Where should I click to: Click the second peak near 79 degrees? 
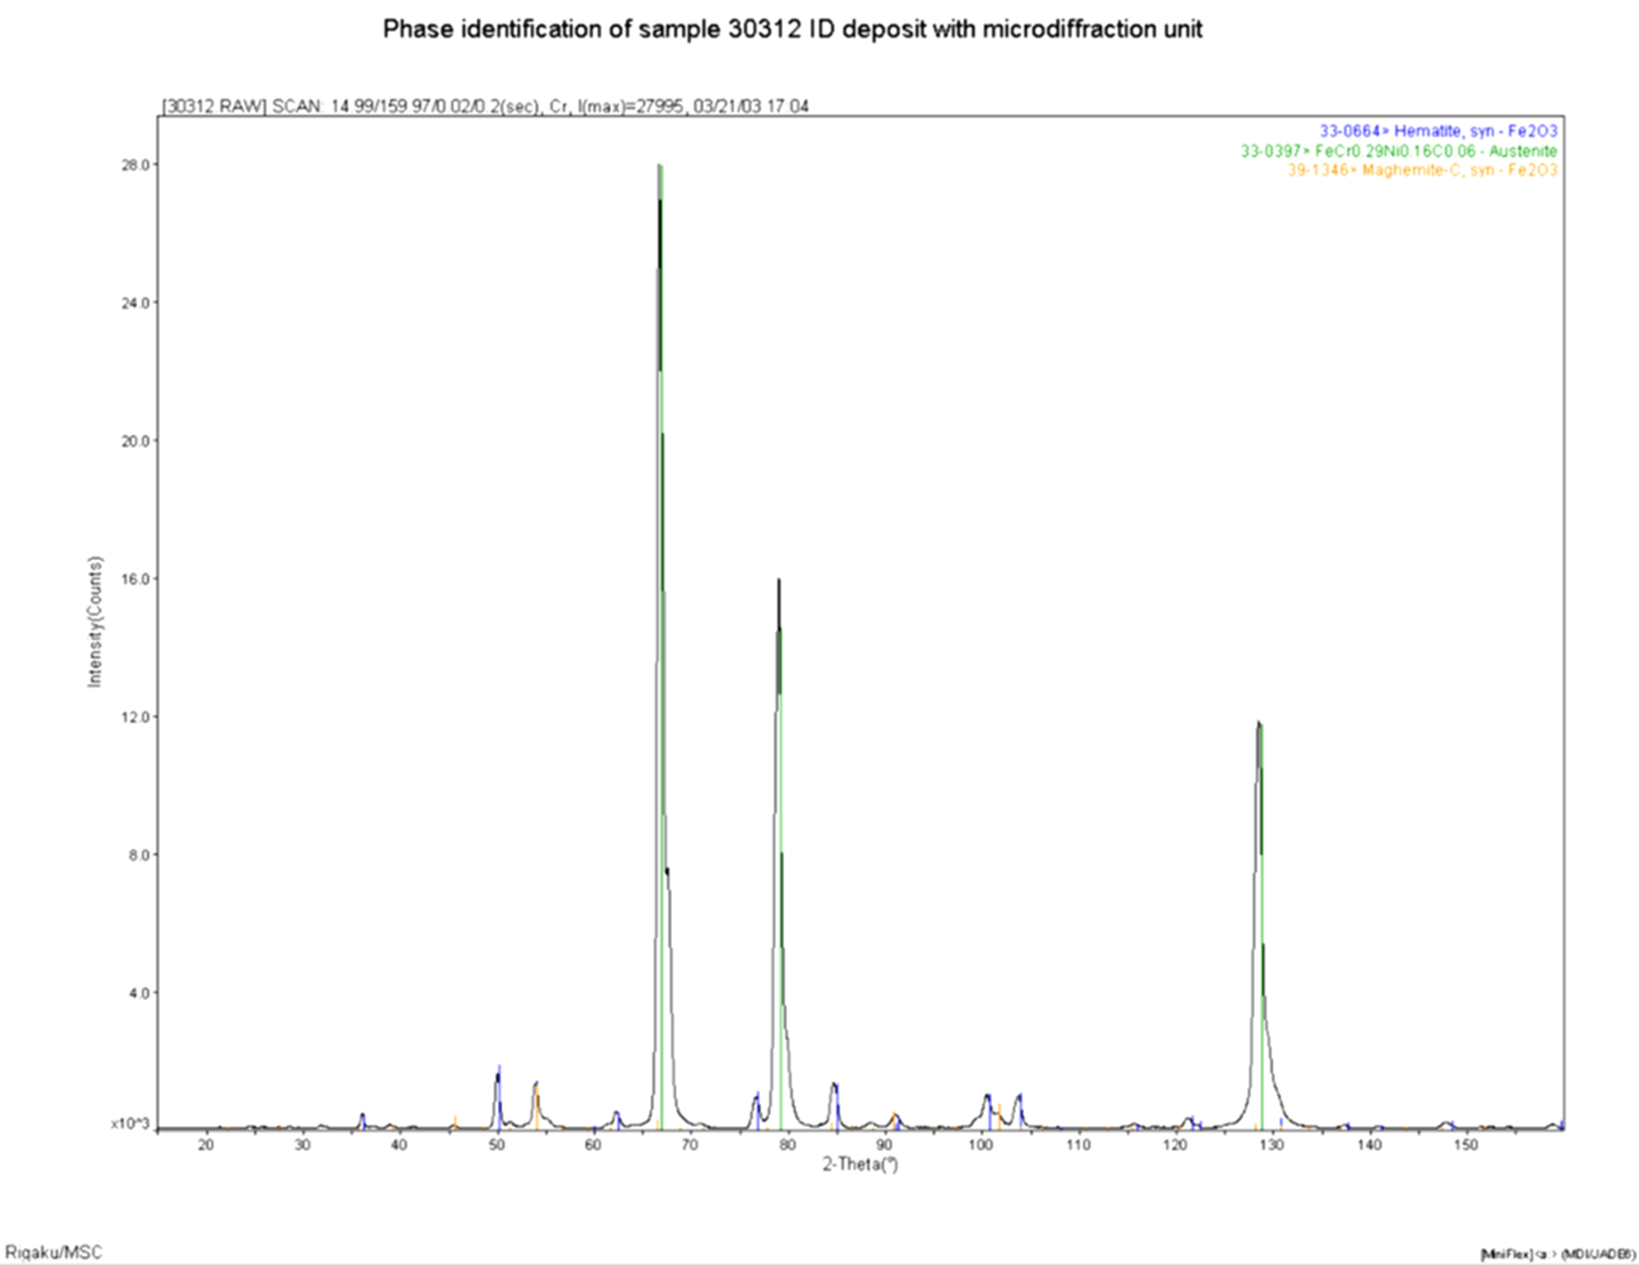coord(779,581)
